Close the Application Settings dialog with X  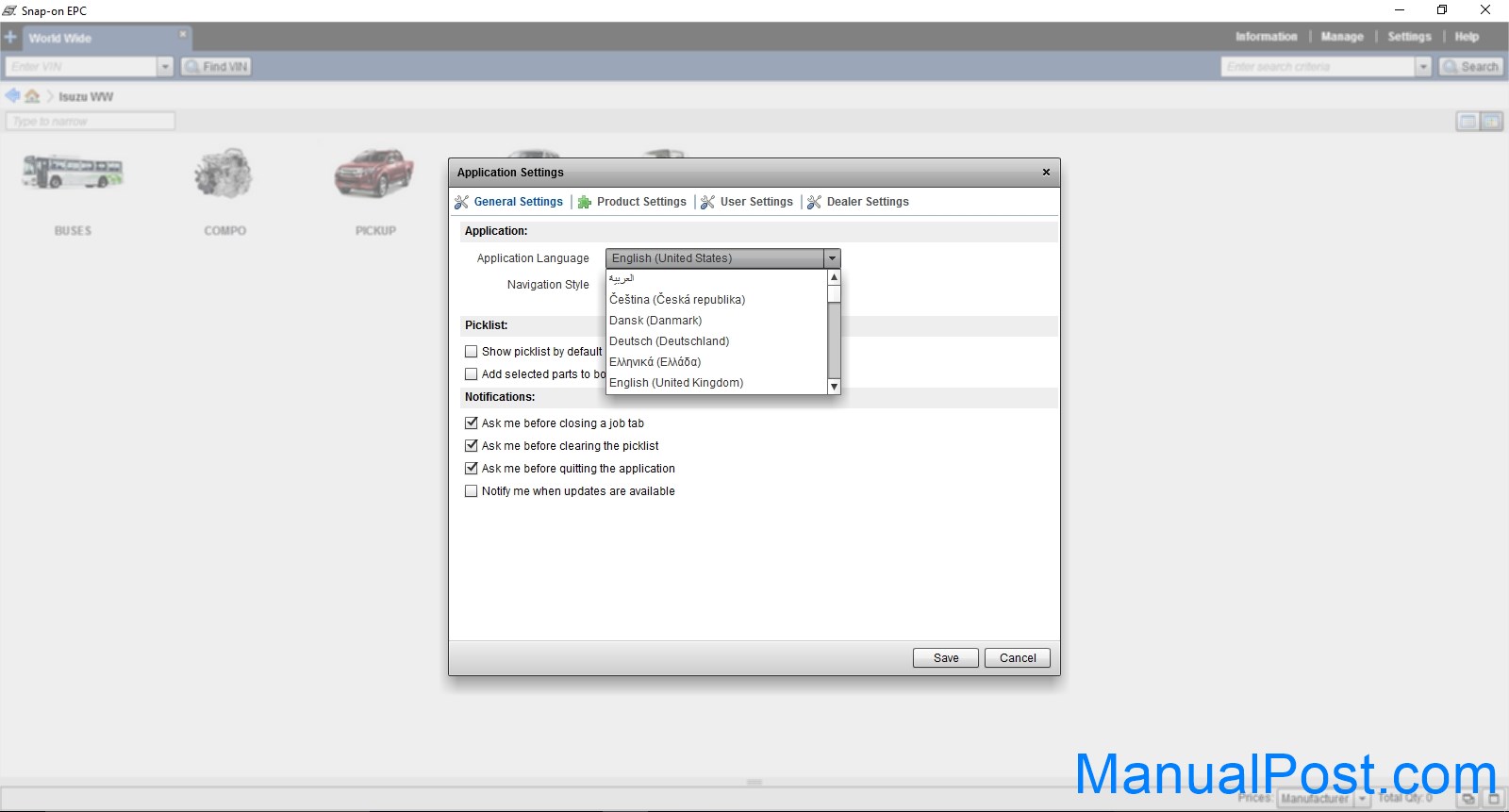click(1046, 173)
